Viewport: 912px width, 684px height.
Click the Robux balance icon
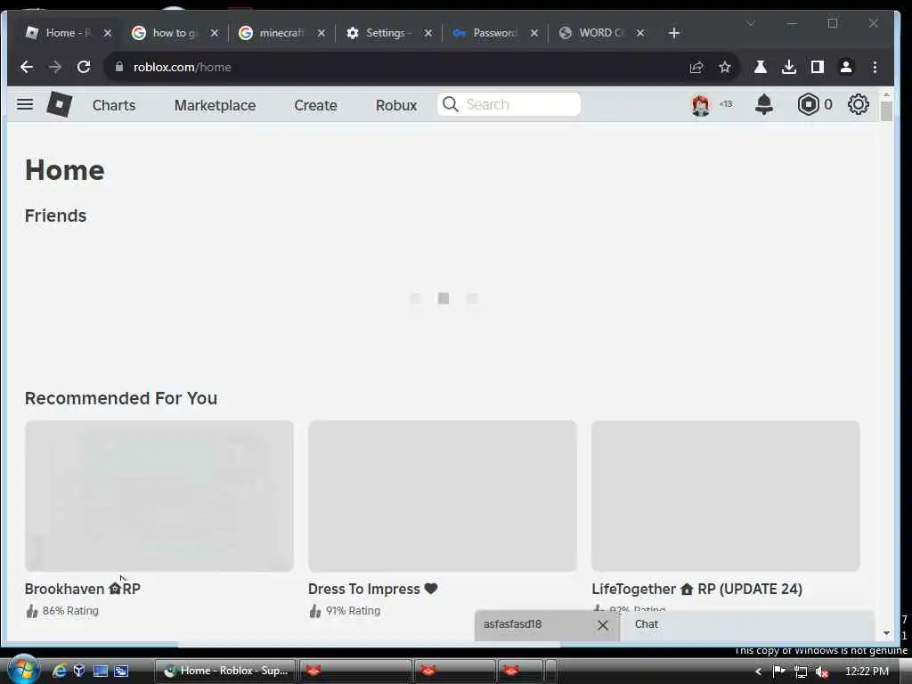point(809,105)
